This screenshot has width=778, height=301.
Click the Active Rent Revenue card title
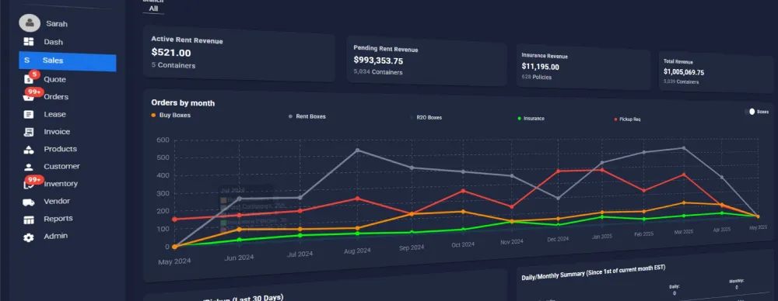(187, 40)
